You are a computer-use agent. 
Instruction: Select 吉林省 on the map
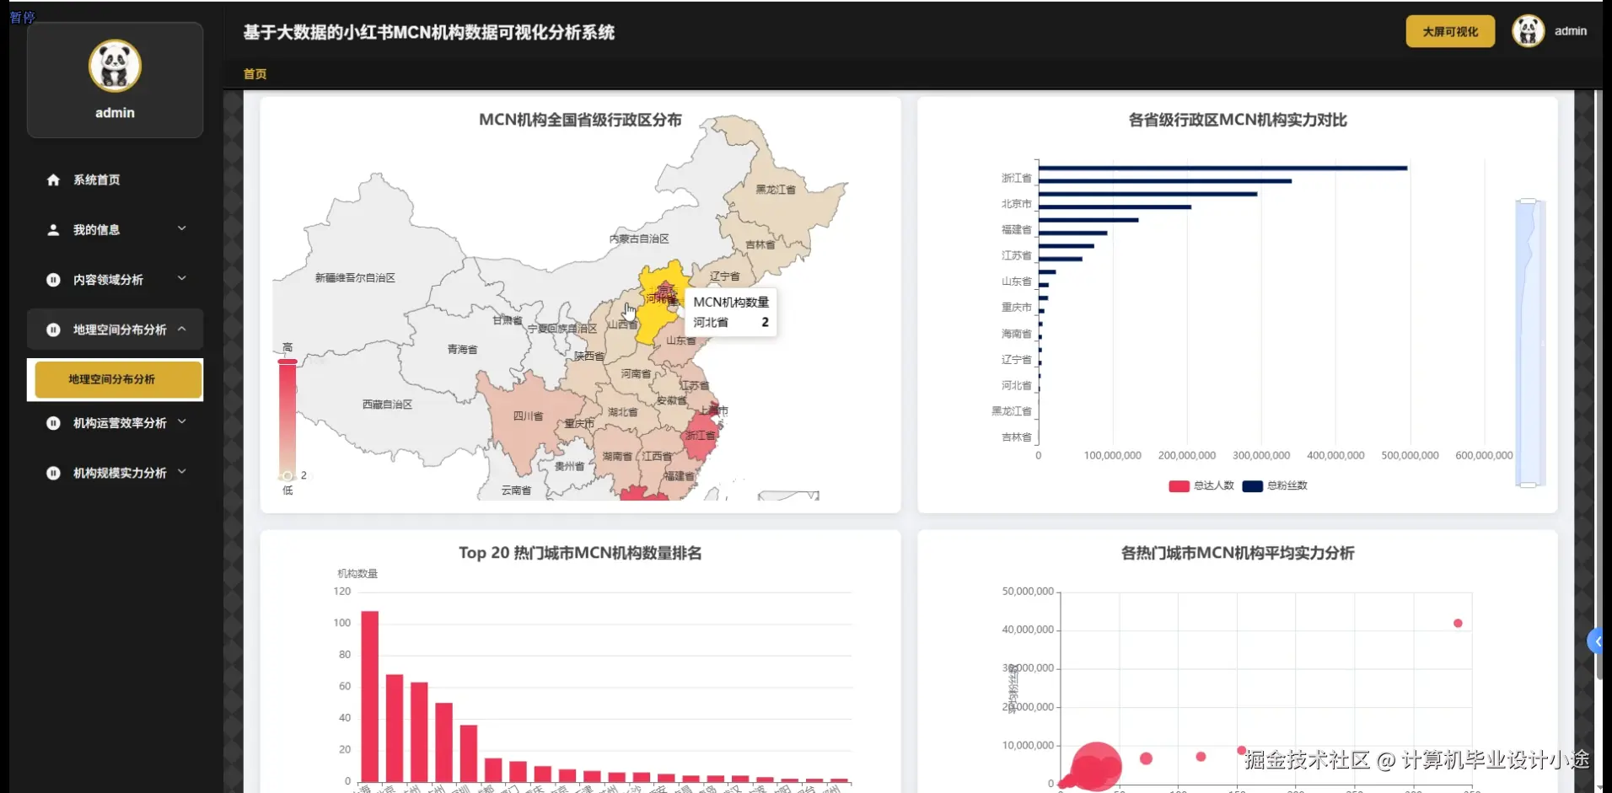pos(760,245)
